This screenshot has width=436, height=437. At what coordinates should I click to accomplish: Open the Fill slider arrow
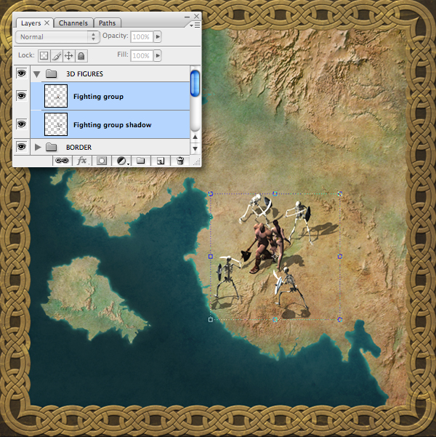click(x=158, y=55)
